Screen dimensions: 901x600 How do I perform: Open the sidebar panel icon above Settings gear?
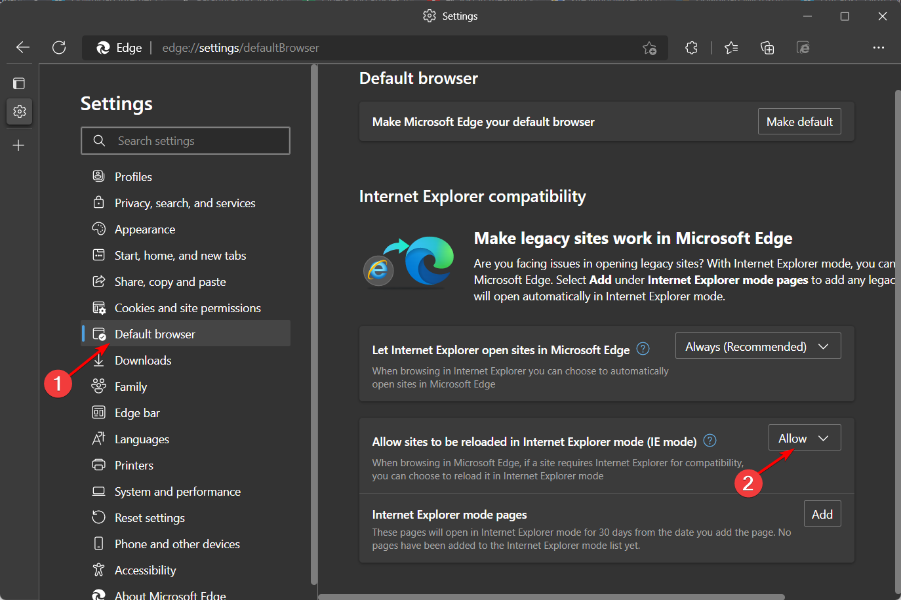click(19, 83)
